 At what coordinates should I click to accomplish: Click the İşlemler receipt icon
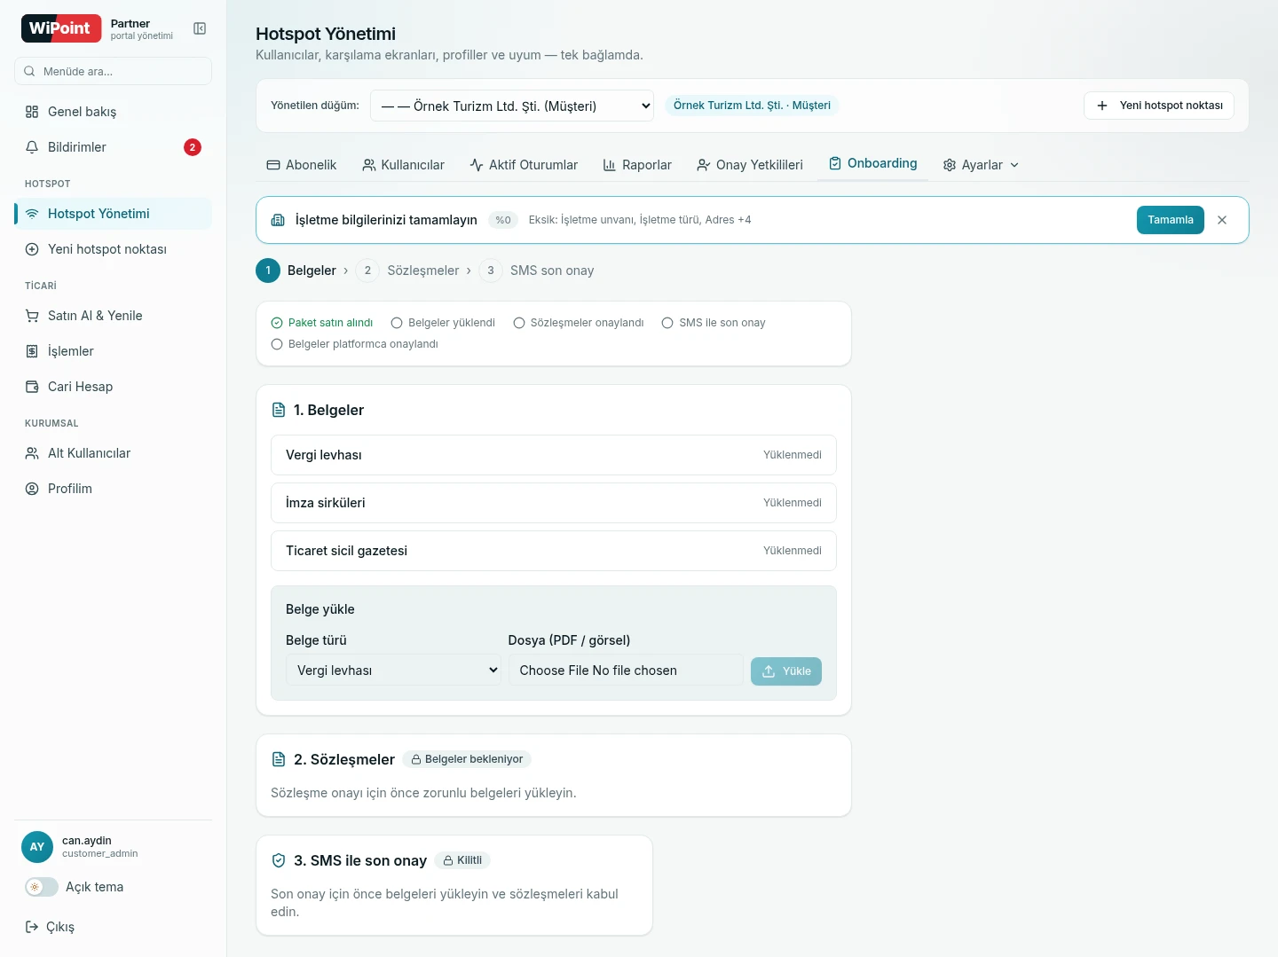click(x=32, y=351)
